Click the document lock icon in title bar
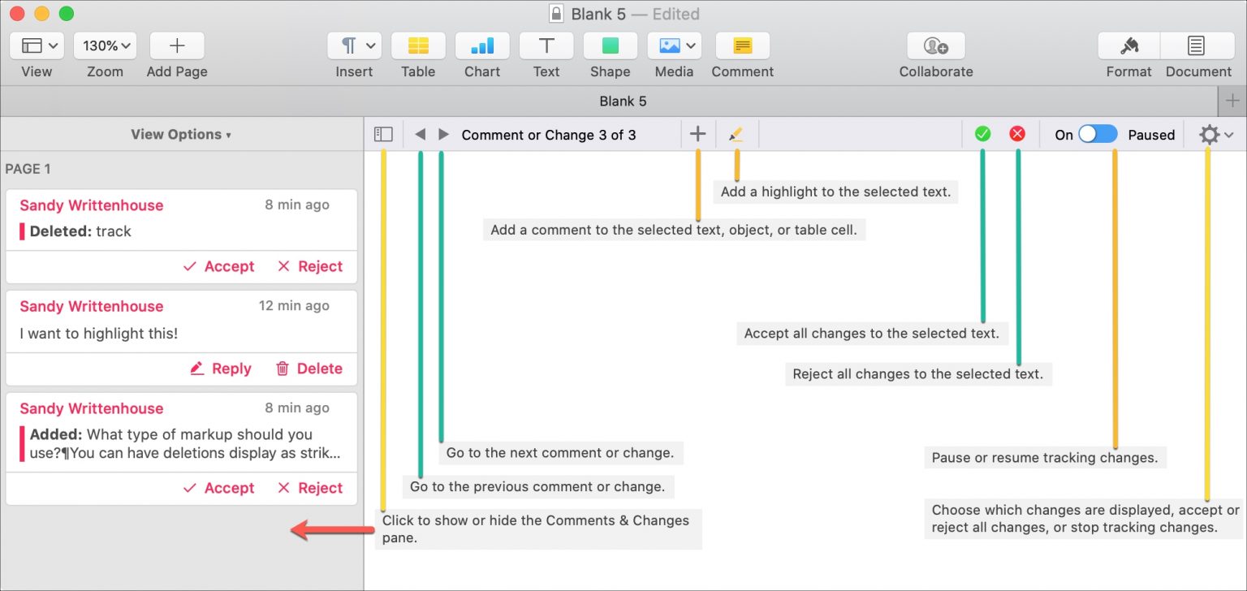The height and width of the screenshot is (591, 1247). (x=556, y=14)
